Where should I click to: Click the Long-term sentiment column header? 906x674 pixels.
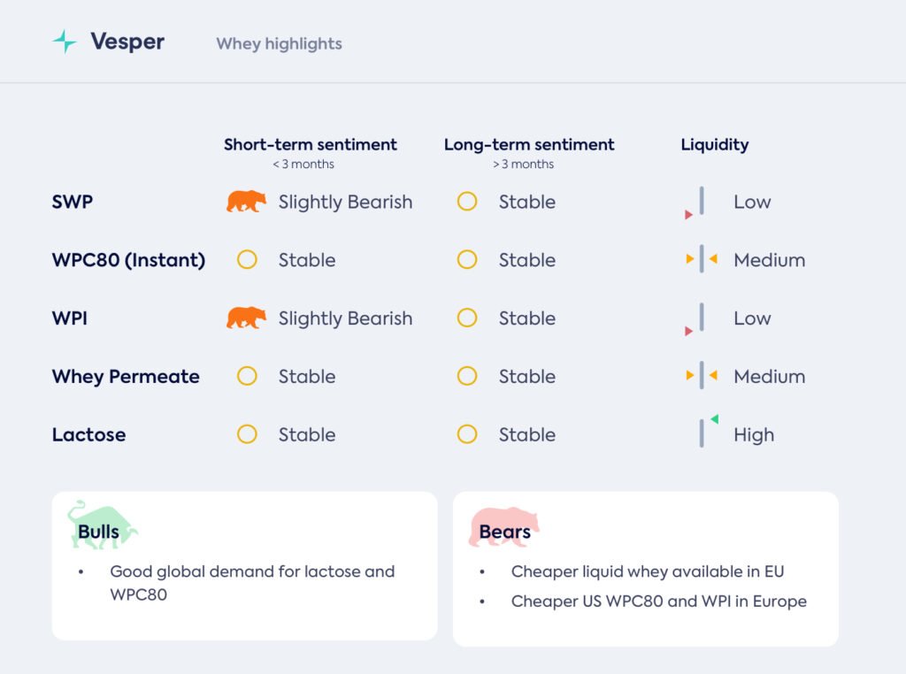[529, 144]
